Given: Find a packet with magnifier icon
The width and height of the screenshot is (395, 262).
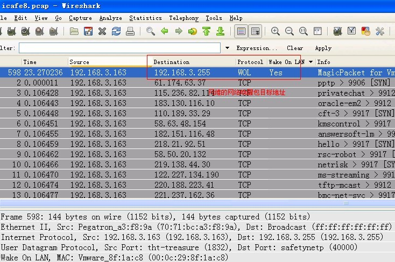Looking at the screenshot, I should coord(150,32).
